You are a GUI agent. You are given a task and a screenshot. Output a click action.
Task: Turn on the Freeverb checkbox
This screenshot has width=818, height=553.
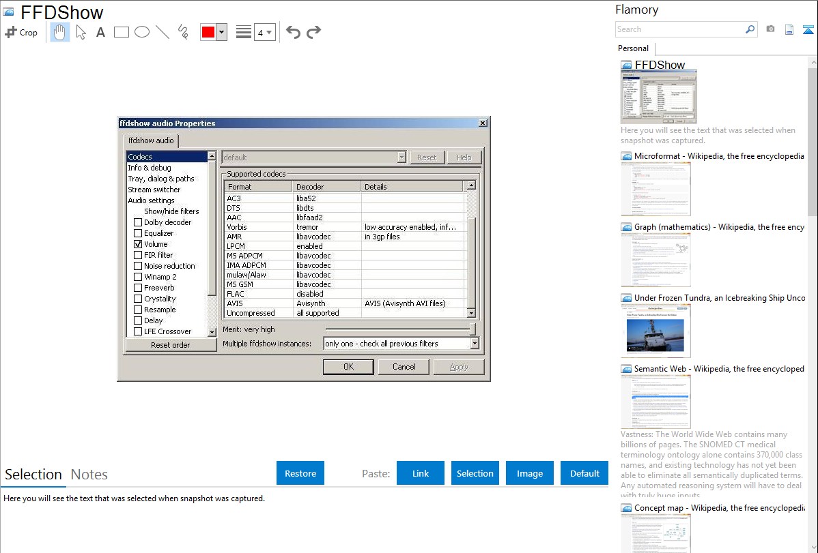coord(138,288)
